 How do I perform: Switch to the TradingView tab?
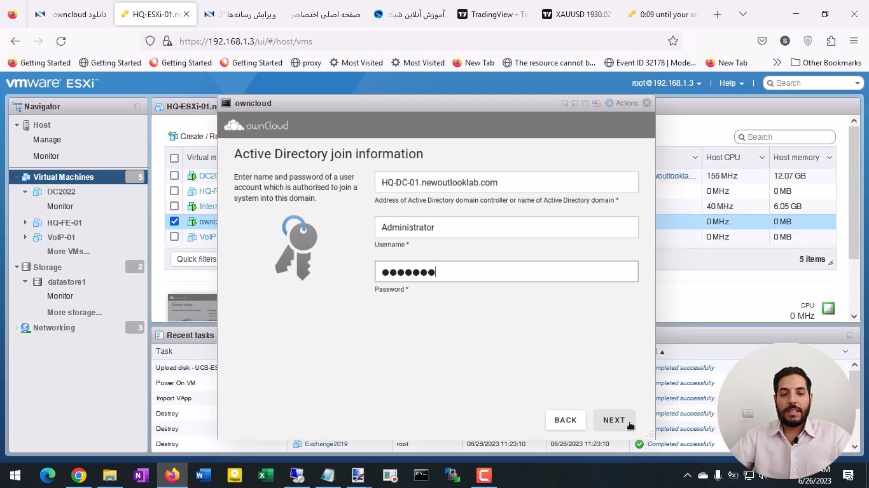tap(494, 14)
